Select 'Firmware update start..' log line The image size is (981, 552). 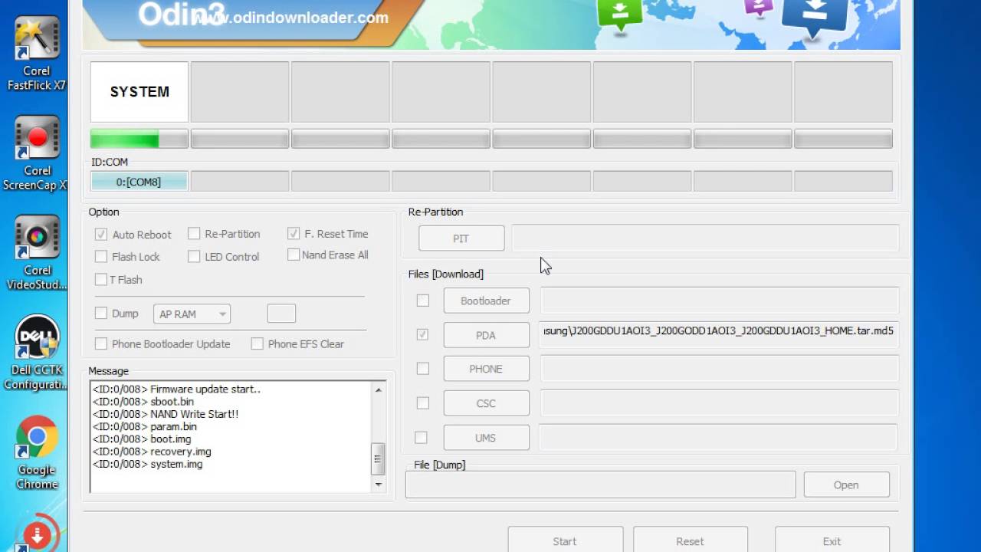click(x=176, y=389)
